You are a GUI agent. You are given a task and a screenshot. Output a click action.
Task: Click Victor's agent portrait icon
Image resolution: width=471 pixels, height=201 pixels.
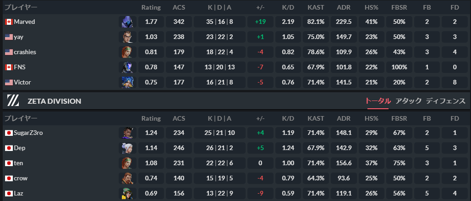(x=126, y=83)
